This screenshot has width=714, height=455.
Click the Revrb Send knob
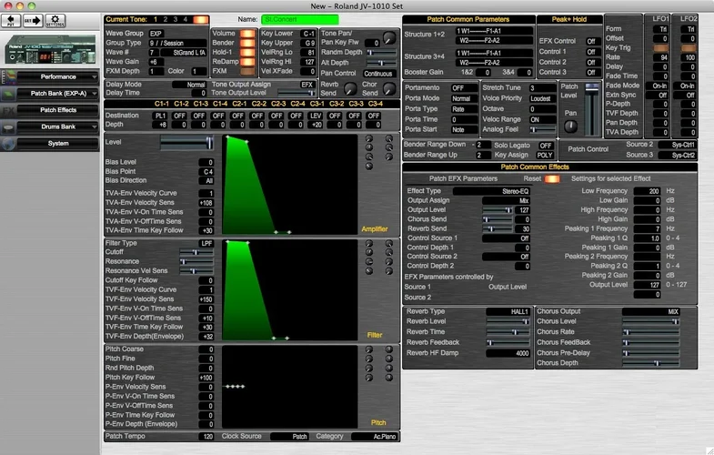coord(349,89)
